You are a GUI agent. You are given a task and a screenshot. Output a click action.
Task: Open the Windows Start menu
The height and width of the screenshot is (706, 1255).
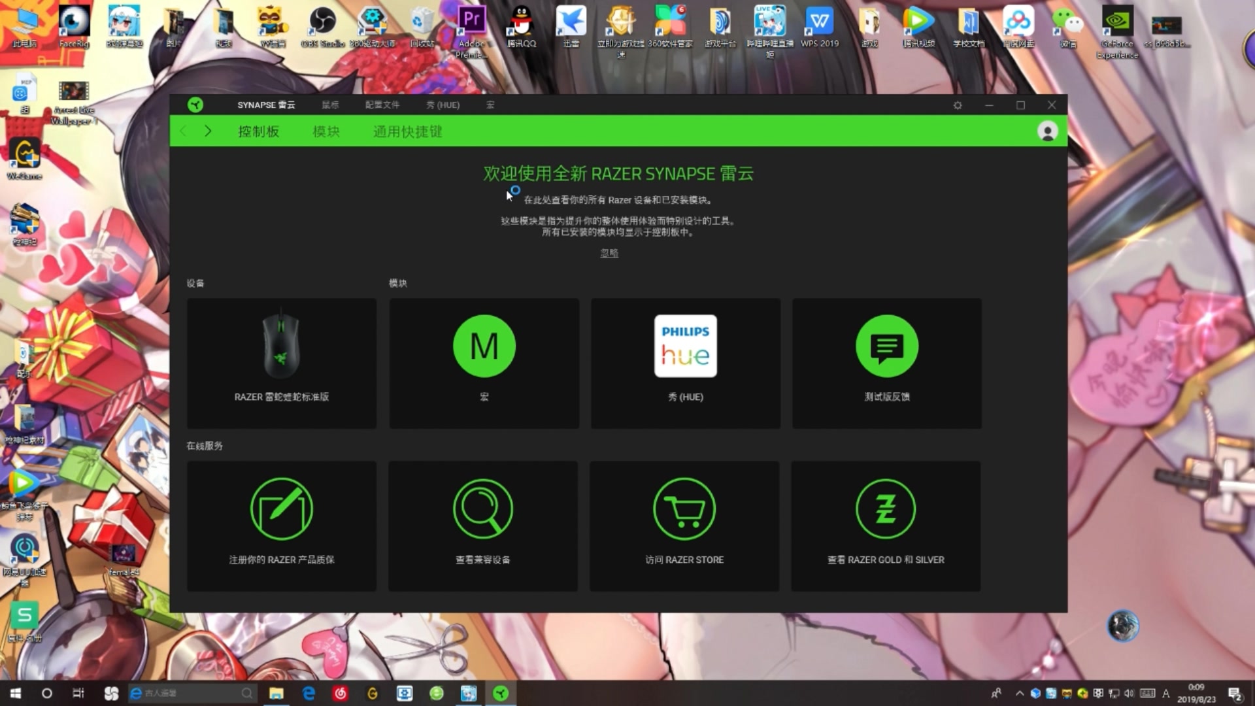click(x=16, y=693)
